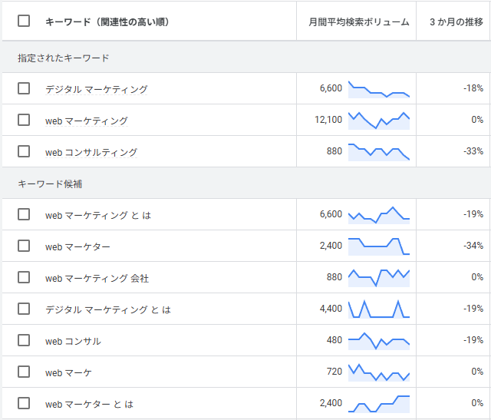Toggle checkbox beside web コンサルティング
This screenshot has width=491, height=420.
(24, 151)
